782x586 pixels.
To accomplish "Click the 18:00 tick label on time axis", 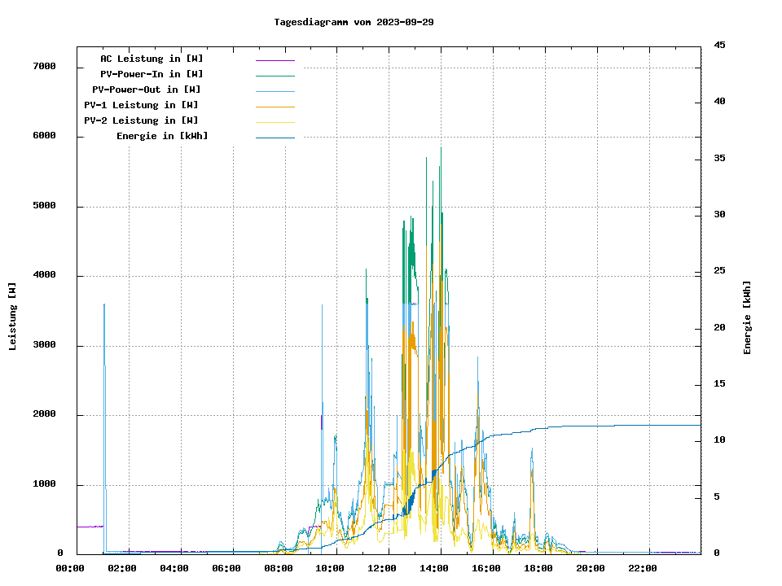I will [x=538, y=568].
